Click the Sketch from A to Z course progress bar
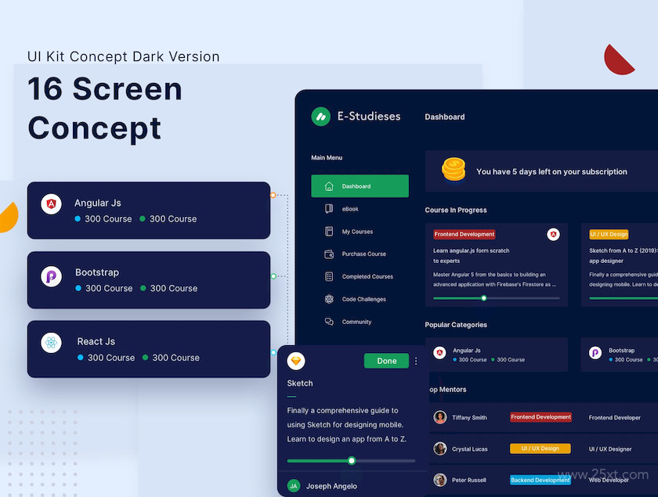 (x=624, y=298)
